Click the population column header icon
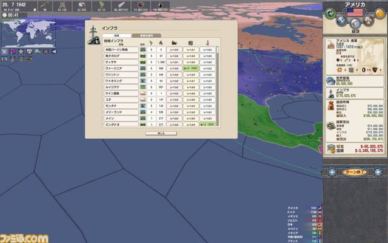This screenshot has height=243, width=388. (x=161, y=43)
